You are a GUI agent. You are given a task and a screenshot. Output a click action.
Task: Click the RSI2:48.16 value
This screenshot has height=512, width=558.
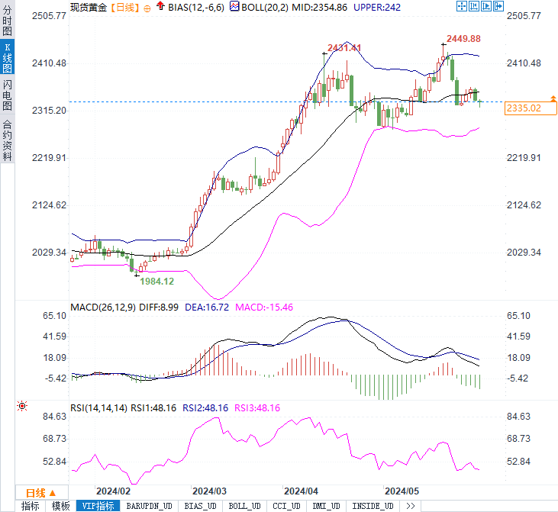pyautogui.click(x=205, y=407)
